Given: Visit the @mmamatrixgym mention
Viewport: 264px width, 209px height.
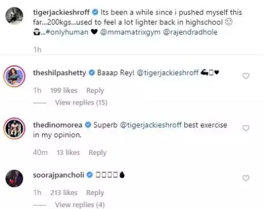Looking at the screenshot, I should 130,32.
